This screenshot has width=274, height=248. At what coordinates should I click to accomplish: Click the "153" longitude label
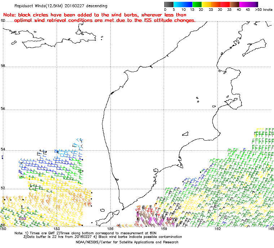coord(57,229)
